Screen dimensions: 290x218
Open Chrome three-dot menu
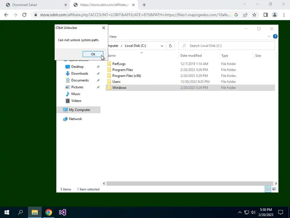(284, 15)
